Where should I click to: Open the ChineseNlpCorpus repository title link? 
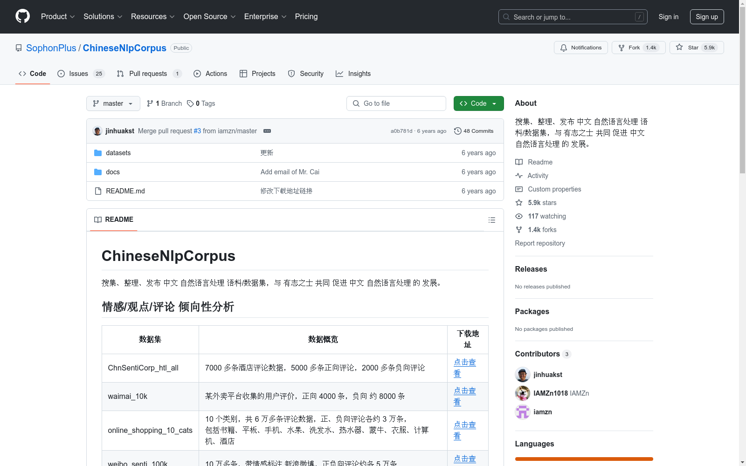(124, 48)
